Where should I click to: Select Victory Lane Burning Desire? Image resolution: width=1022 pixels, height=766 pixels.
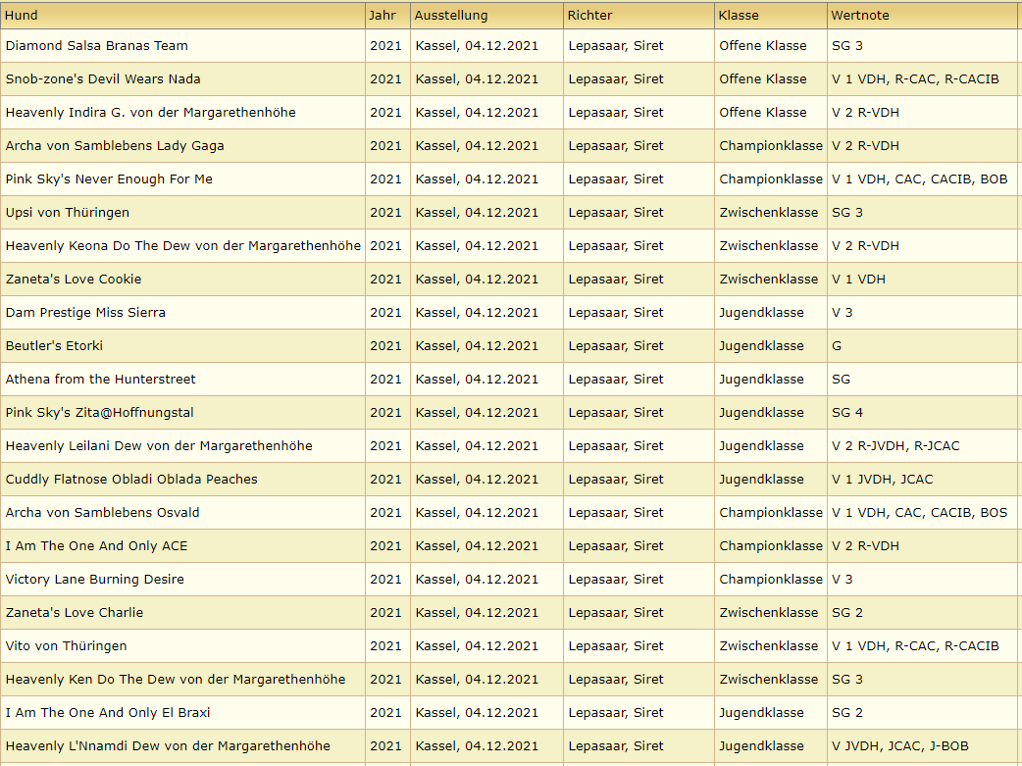coord(94,579)
